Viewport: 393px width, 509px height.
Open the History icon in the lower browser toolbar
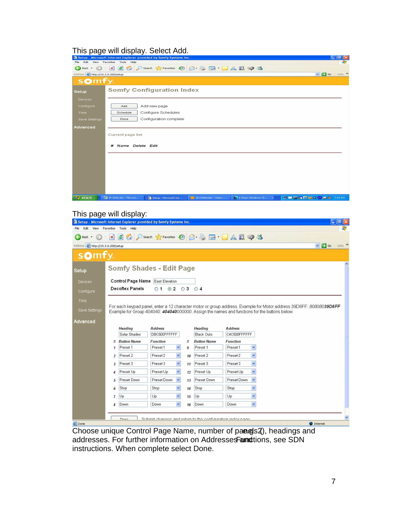tap(182, 237)
